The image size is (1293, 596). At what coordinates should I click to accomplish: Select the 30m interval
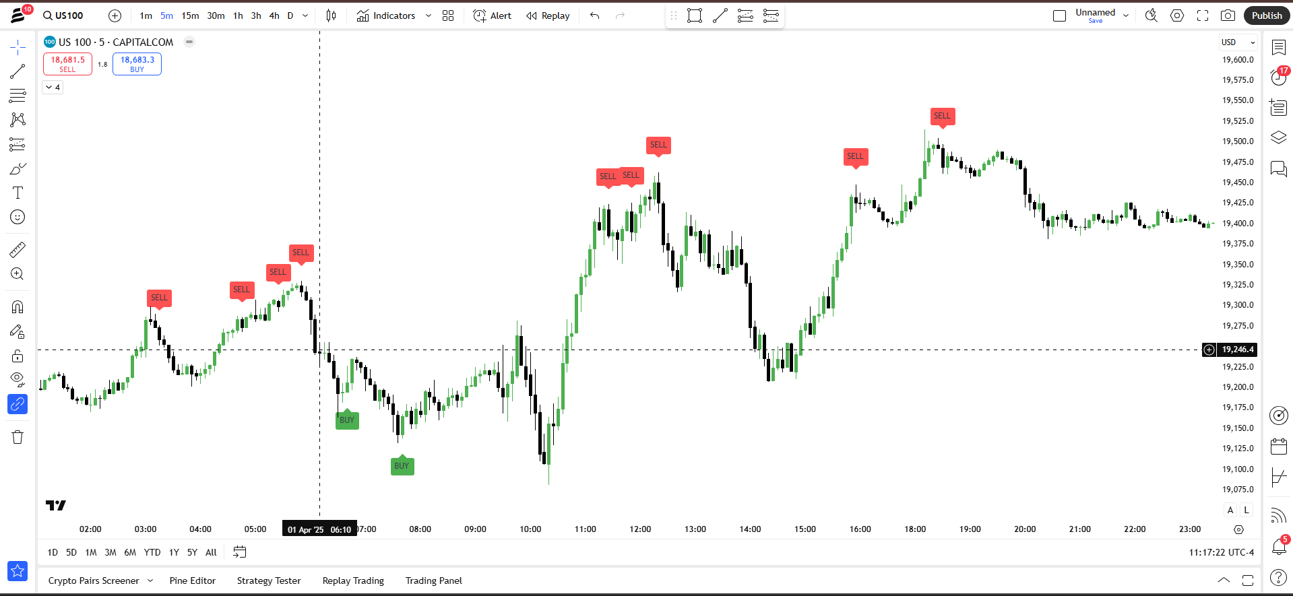(x=216, y=15)
